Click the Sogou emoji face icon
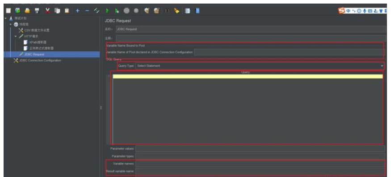The height and width of the screenshot is (177, 391). 359,11
